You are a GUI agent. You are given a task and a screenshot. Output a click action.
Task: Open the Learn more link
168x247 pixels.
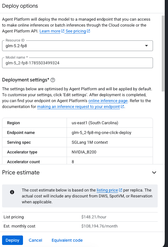[50, 31]
